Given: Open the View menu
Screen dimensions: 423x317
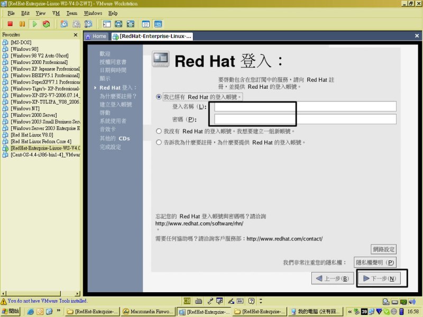Looking at the screenshot, I should 41,13.
